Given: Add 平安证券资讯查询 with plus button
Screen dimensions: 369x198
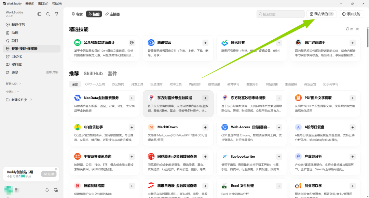Looking at the screenshot, I should (x=132, y=157).
